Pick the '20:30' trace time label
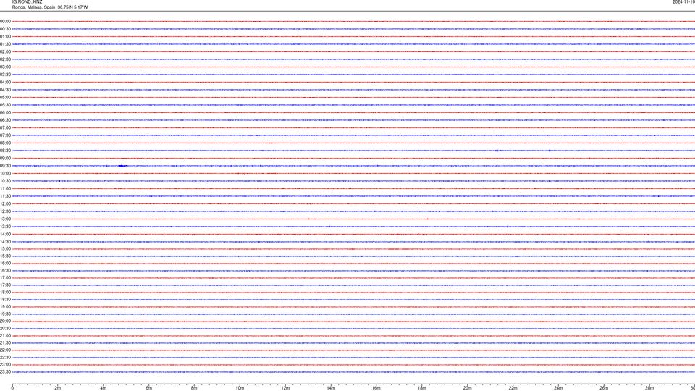Screen dimensions: 695x391 [x=5, y=329]
